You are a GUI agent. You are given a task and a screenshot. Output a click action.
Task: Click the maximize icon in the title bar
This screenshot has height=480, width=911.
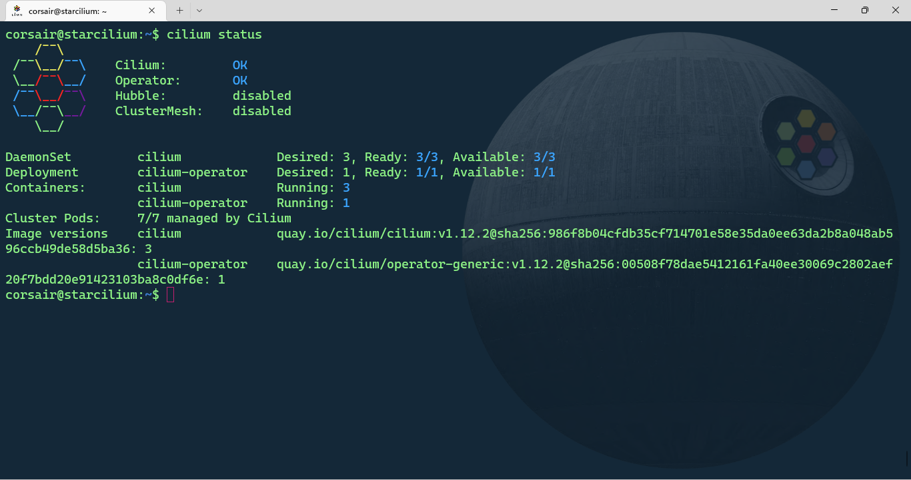[x=864, y=10]
